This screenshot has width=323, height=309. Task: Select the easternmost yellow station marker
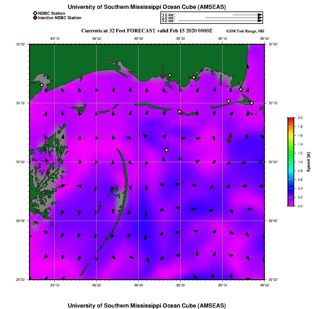point(252,103)
